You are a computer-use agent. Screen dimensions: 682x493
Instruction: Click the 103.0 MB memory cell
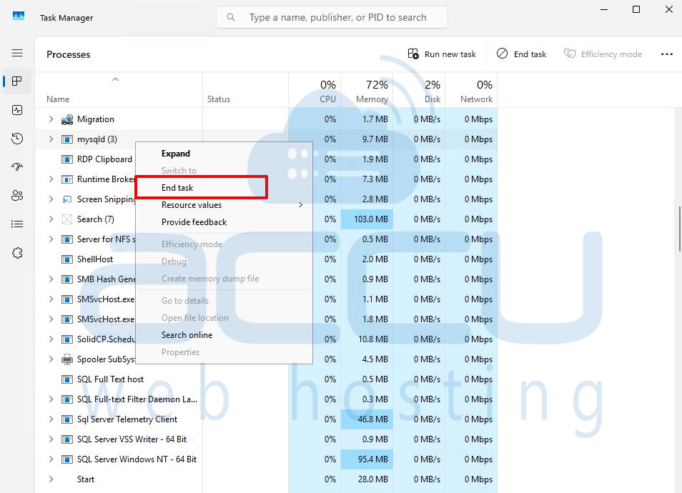tap(367, 219)
